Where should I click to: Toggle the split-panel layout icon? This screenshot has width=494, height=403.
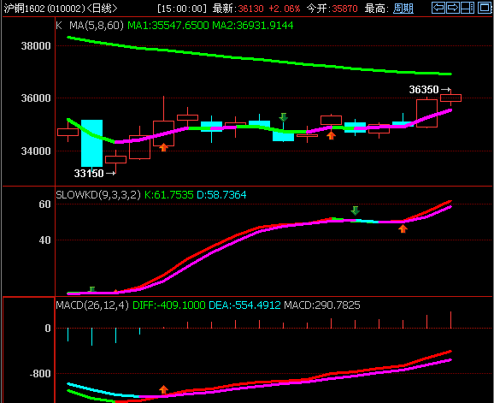tap(468, 8)
